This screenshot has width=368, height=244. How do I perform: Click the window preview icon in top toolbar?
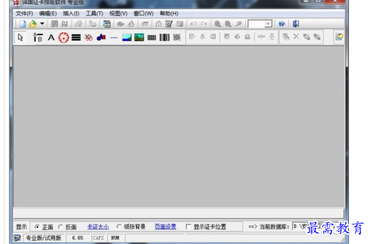107,24
